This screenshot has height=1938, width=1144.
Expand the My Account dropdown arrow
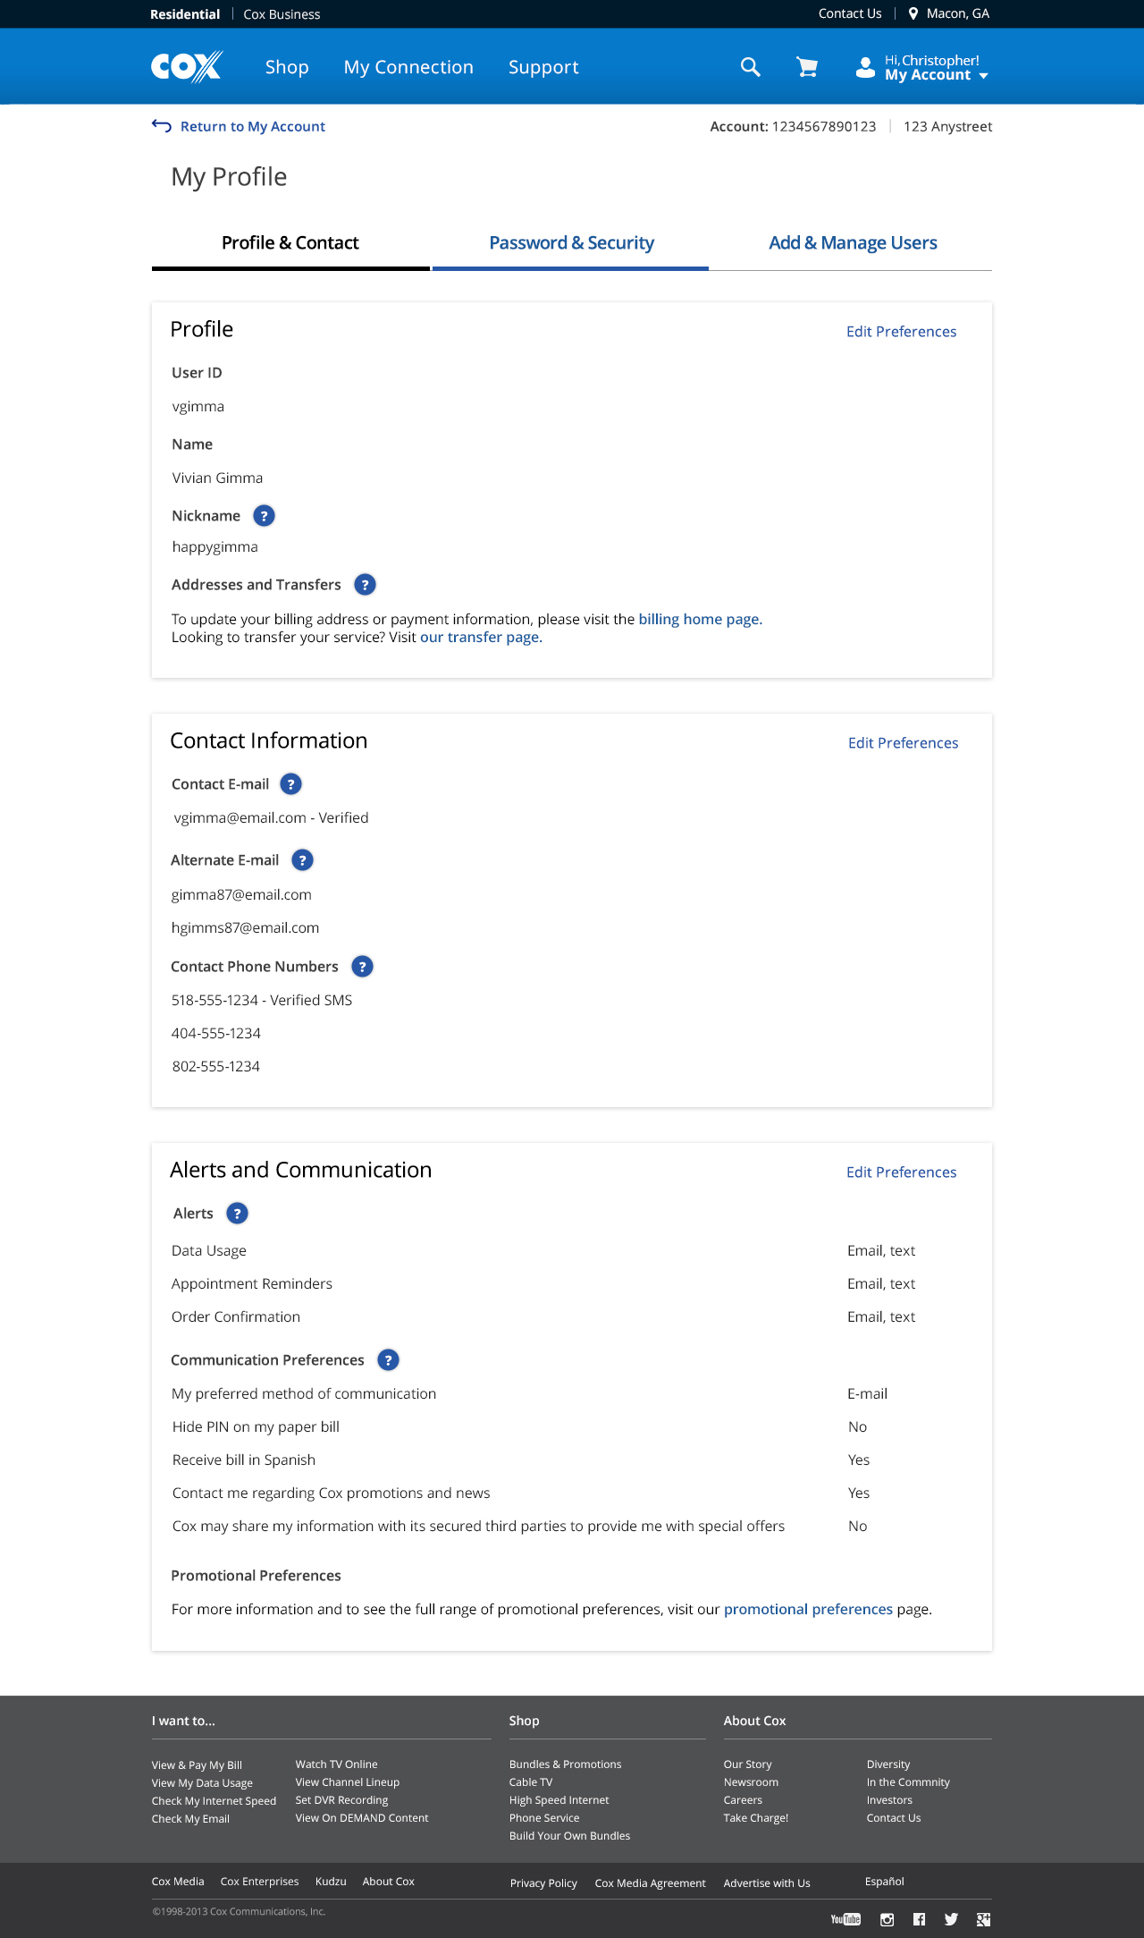pyautogui.click(x=983, y=76)
